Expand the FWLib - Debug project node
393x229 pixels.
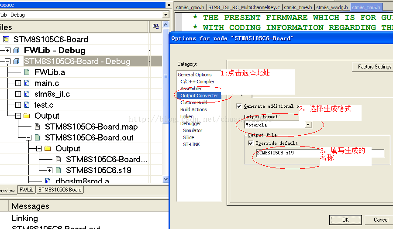click(x=7, y=51)
